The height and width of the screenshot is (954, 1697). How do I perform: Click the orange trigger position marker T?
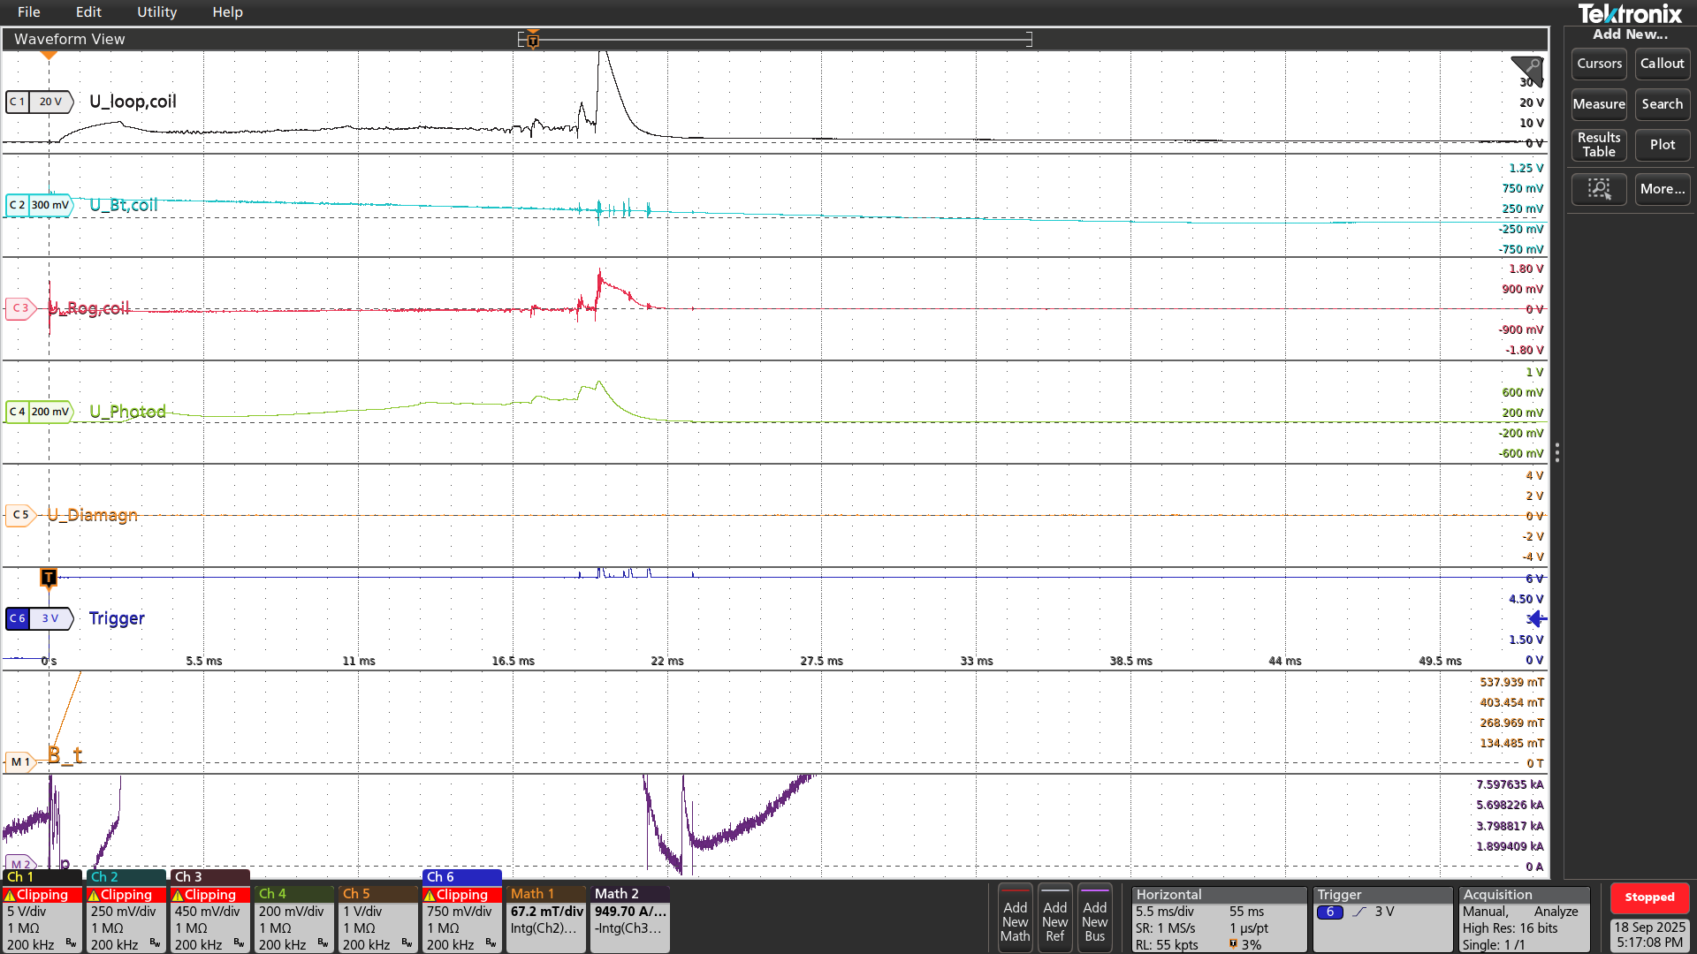(49, 578)
